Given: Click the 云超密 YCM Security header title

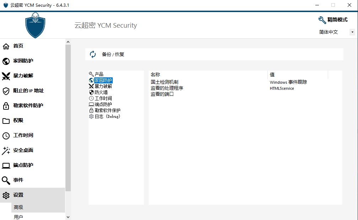Looking at the screenshot, I should (x=106, y=25).
